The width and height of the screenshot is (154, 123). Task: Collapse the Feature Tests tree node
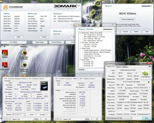[80, 48]
